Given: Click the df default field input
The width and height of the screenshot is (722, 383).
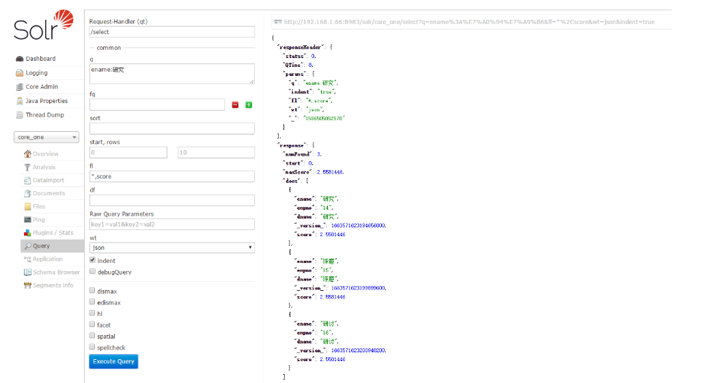Looking at the screenshot, I should pyautogui.click(x=171, y=200).
